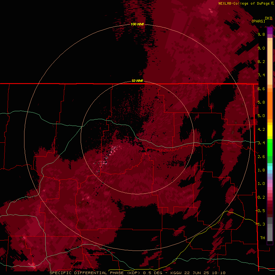Click the 5.8 color scale value
This screenshot has height=275, width=275.
[x=261, y=102]
